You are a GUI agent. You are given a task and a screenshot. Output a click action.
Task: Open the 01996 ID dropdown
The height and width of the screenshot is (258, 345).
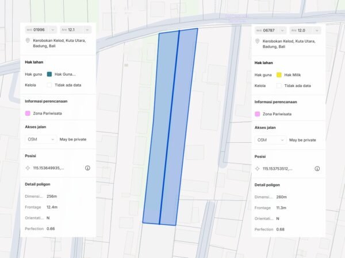tap(40, 29)
